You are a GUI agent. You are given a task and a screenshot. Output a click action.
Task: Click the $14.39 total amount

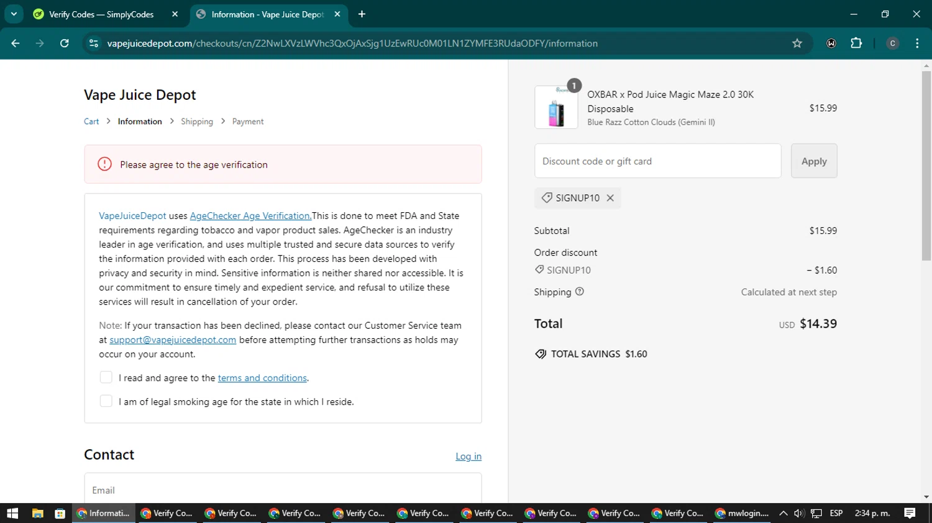818,324
